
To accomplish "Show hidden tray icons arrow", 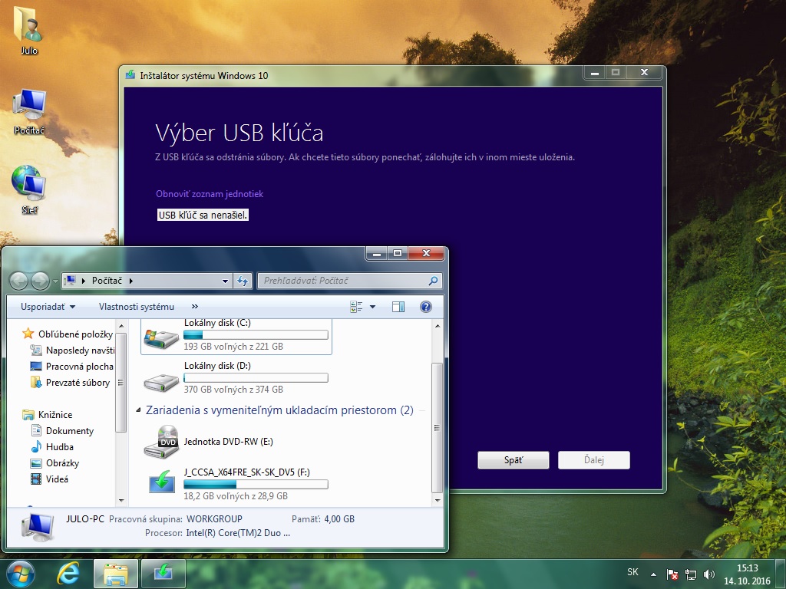I will [653, 574].
